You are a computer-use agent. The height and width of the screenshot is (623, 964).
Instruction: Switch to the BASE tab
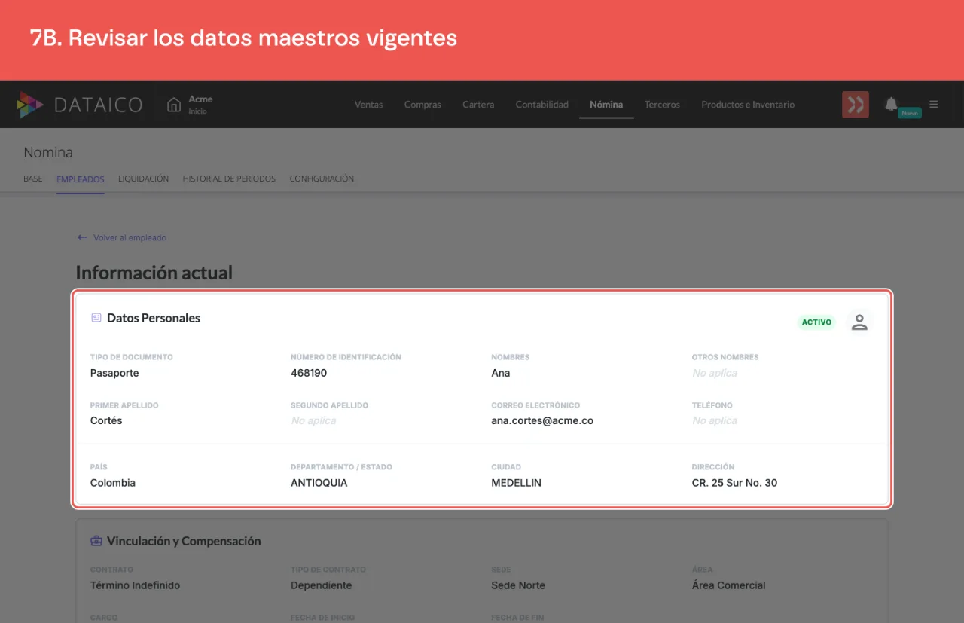point(33,179)
